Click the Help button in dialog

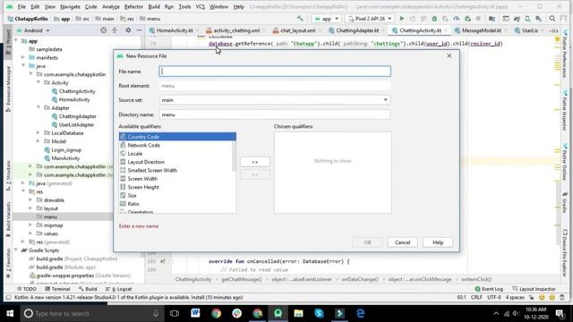[x=438, y=242]
